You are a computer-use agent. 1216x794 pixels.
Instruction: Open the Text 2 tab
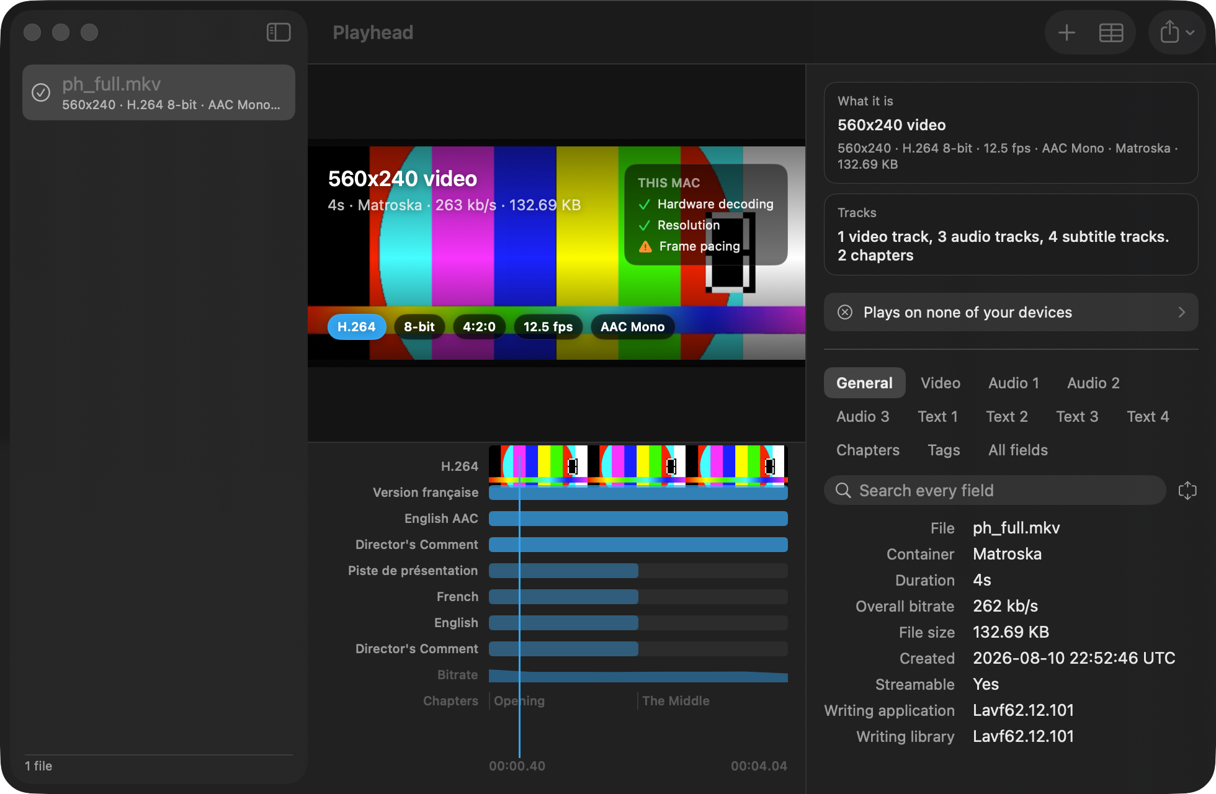[1007, 416]
